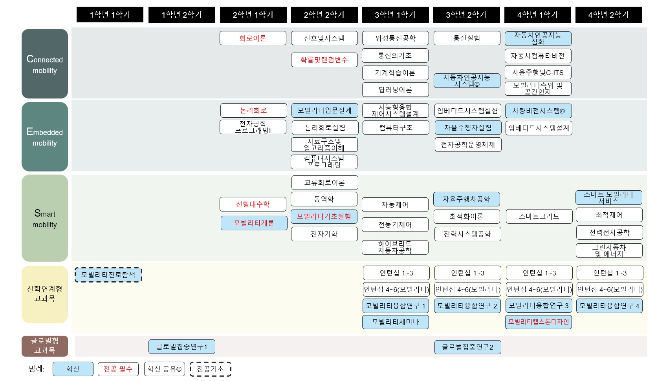Select the Connected mobility track label
This screenshot has height=381, width=656.
pyautogui.click(x=45, y=64)
